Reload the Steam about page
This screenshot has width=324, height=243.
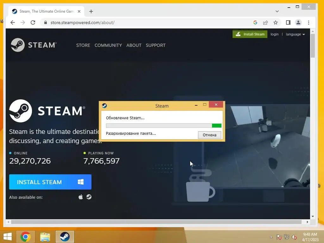33,22
